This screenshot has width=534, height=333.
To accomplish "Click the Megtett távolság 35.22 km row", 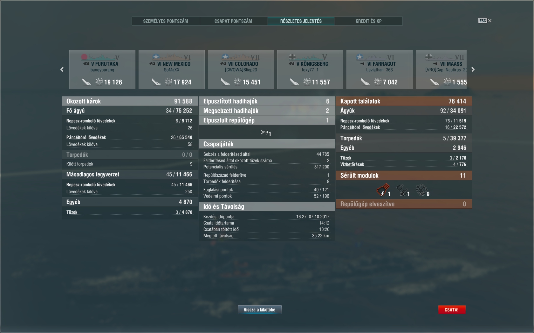I will [266, 236].
